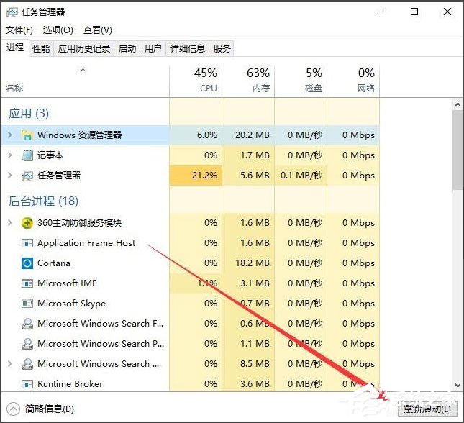This screenshot has width=464, height=423.
Task: Expand the Windows 资源管理器 process group
Action: 9,135
